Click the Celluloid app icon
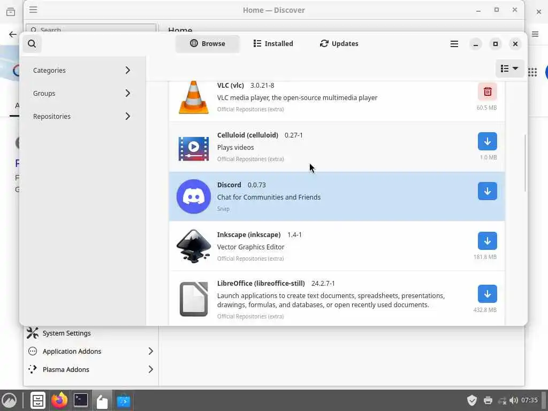The image size is (548, 411). 194,149
